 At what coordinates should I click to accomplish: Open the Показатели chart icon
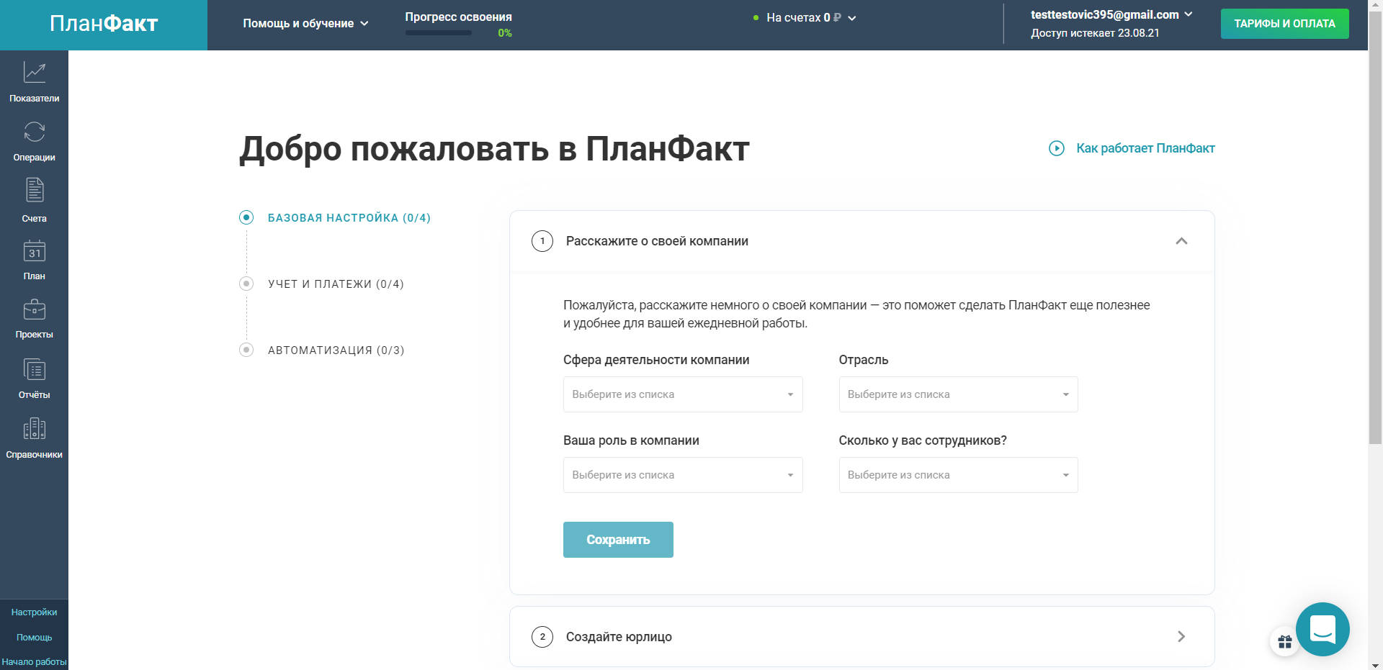35,72
